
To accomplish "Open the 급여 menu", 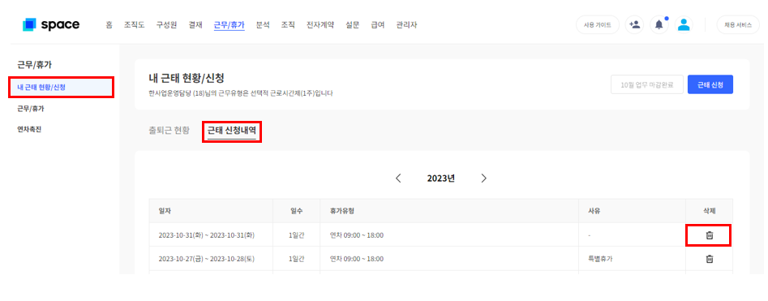I will pyautogui.click(x=378, y=24).
